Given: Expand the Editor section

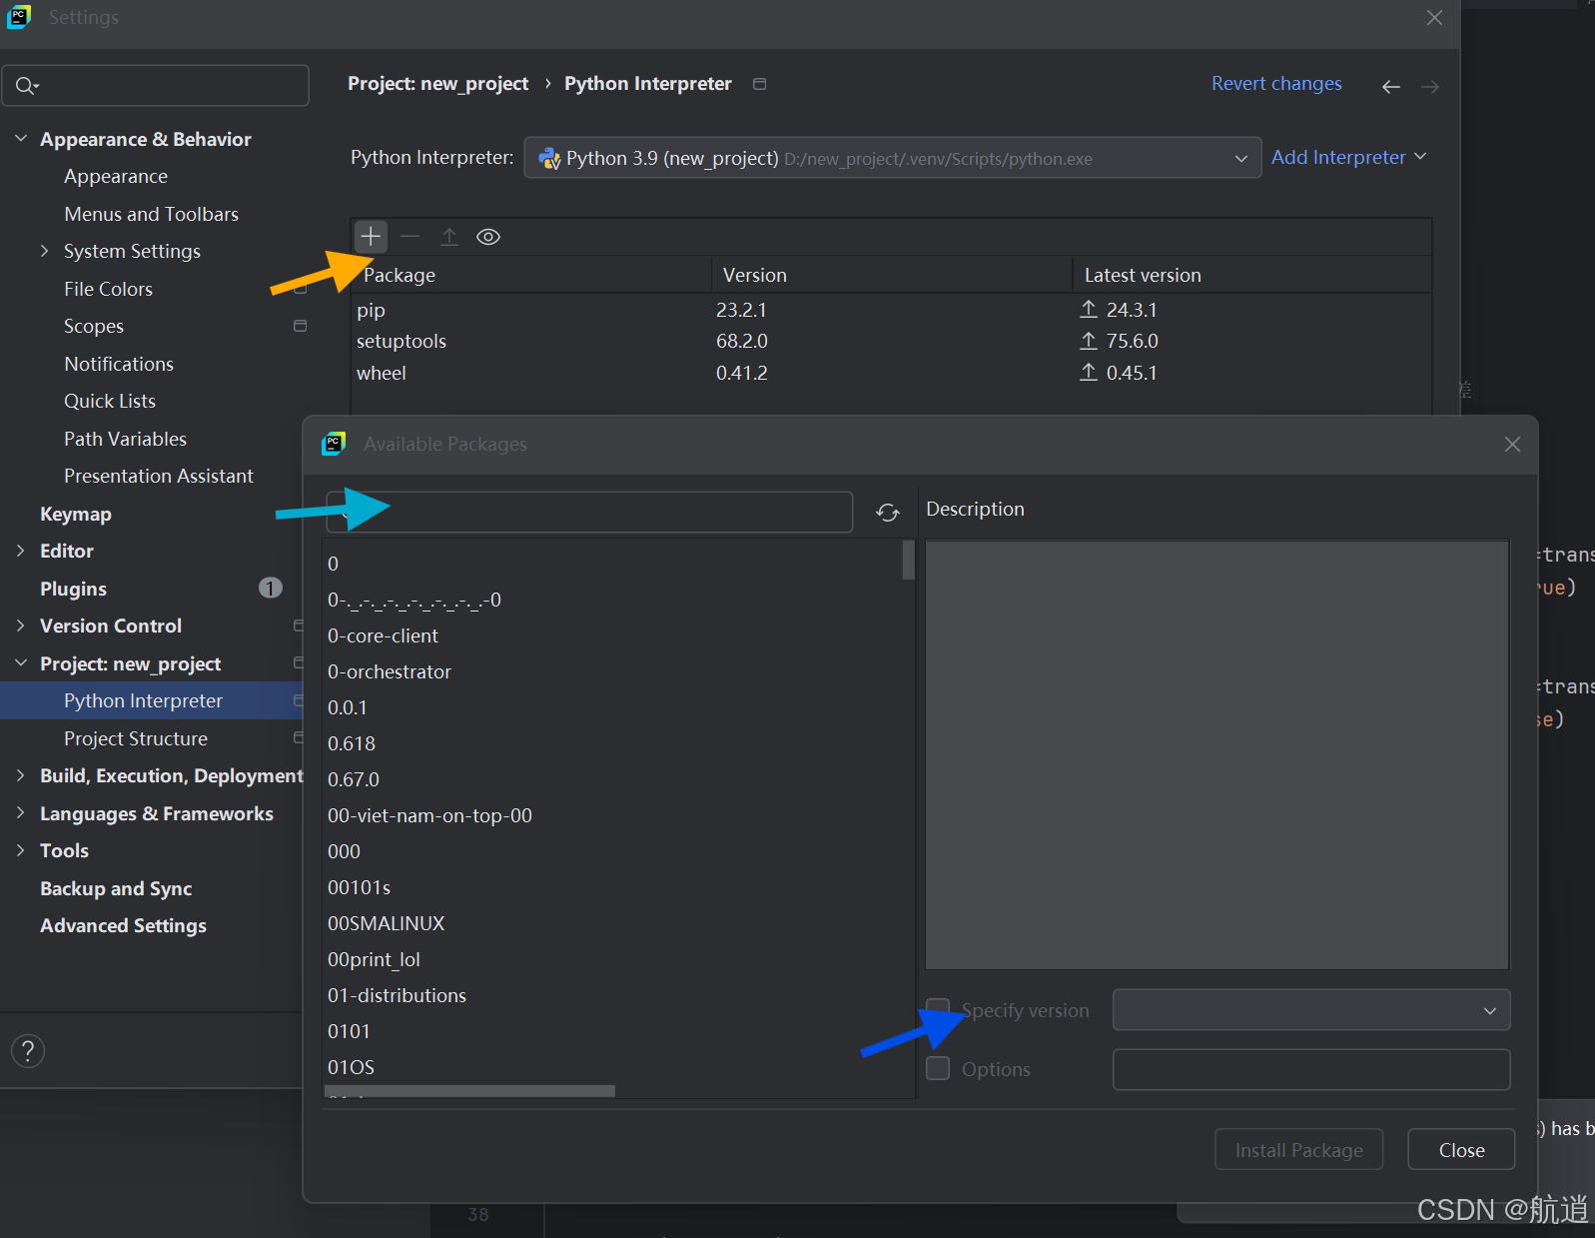Looking at the screenshot, I should (x=21, y=551).
